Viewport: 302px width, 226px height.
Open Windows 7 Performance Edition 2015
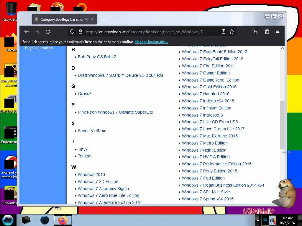(217, 164)
